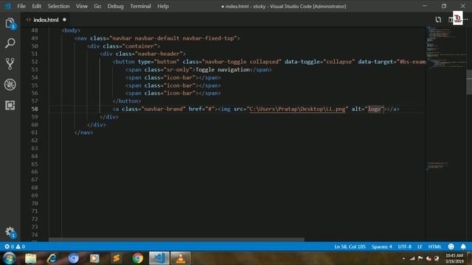The width and height of the screenshot is (472, 265).
Task: Change end of line sequence LF
Action: [x=420, y=247]
